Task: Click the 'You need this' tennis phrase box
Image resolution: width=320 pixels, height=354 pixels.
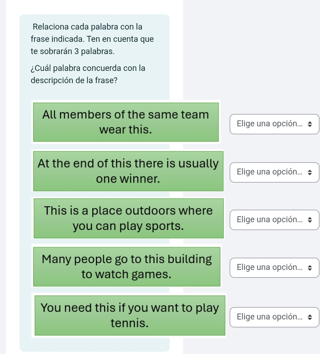Action: tap(130, 315)
